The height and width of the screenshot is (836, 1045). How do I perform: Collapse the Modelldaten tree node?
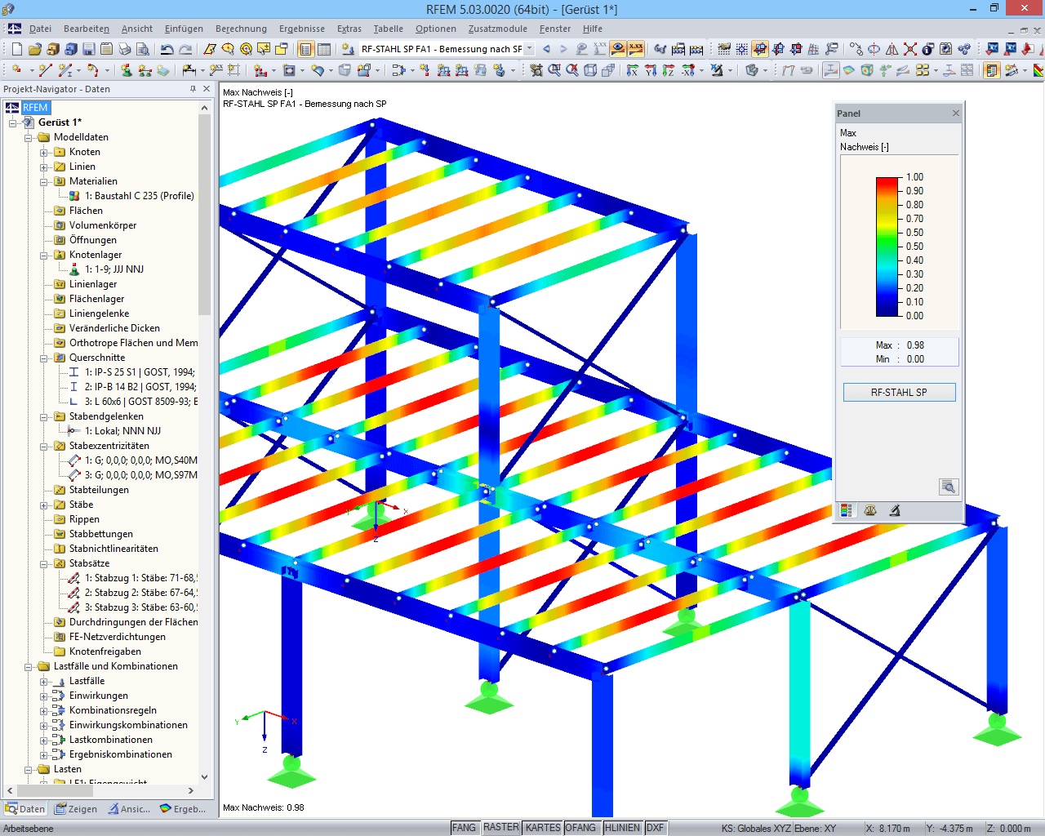[29, 136]
